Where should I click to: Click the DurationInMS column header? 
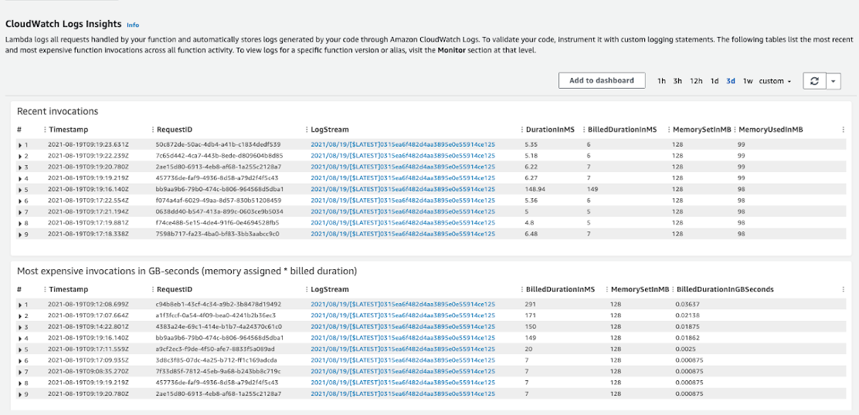550,130
